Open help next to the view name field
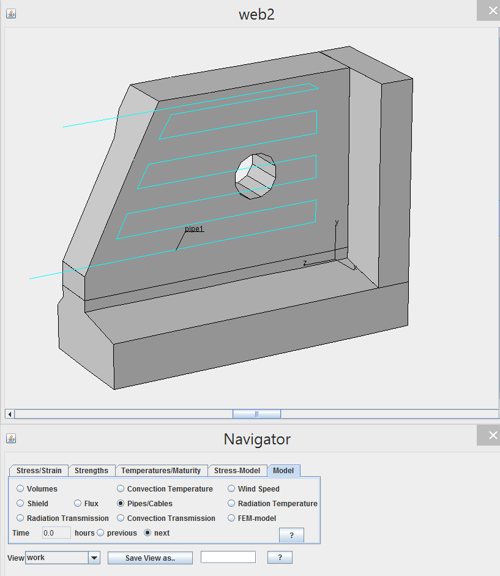The image size is (500, 576). click(280, 557)
